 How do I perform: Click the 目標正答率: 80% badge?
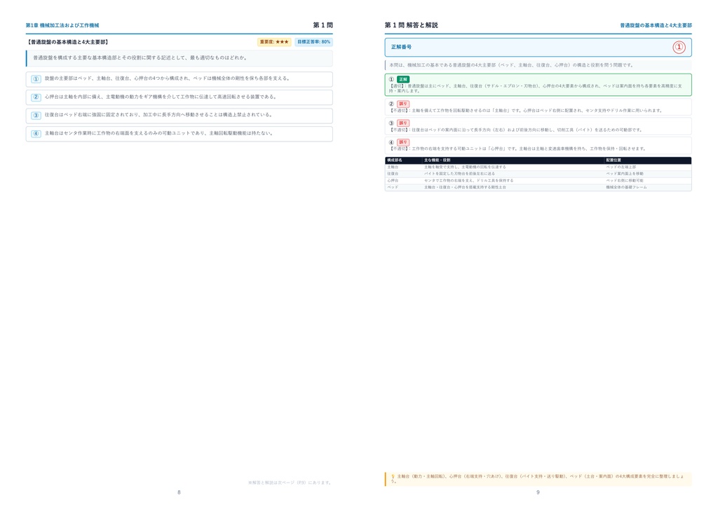pos(313,42)
